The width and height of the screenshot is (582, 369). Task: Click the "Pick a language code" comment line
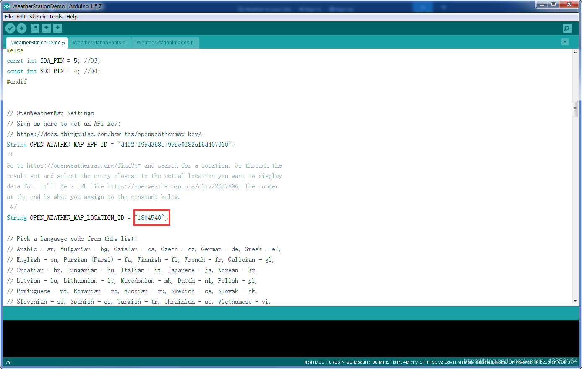pyautogui.click(x=72, y=239)
